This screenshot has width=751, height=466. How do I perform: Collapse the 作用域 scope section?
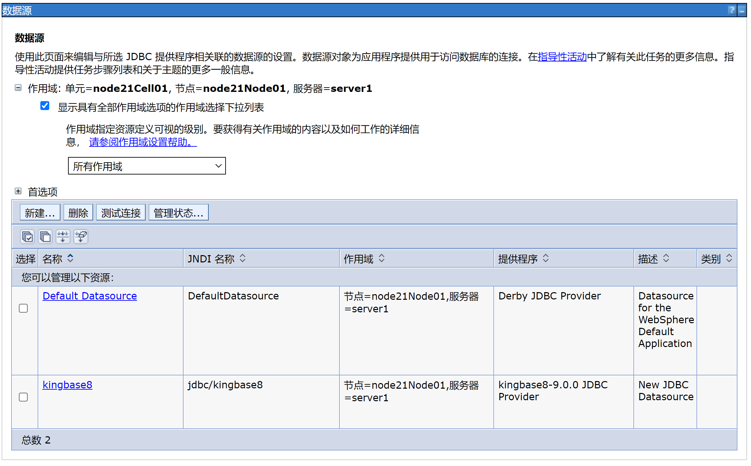coord(18,88)
